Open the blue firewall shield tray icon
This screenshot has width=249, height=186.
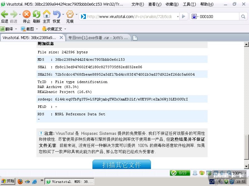[232, 182]
